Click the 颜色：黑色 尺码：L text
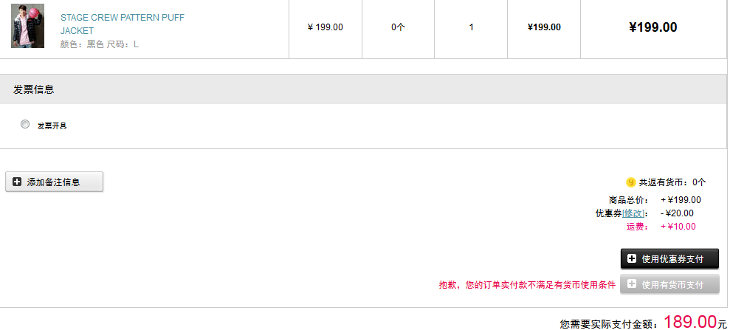The width and height of the screenshot is (730, 330). coord(99,45)
